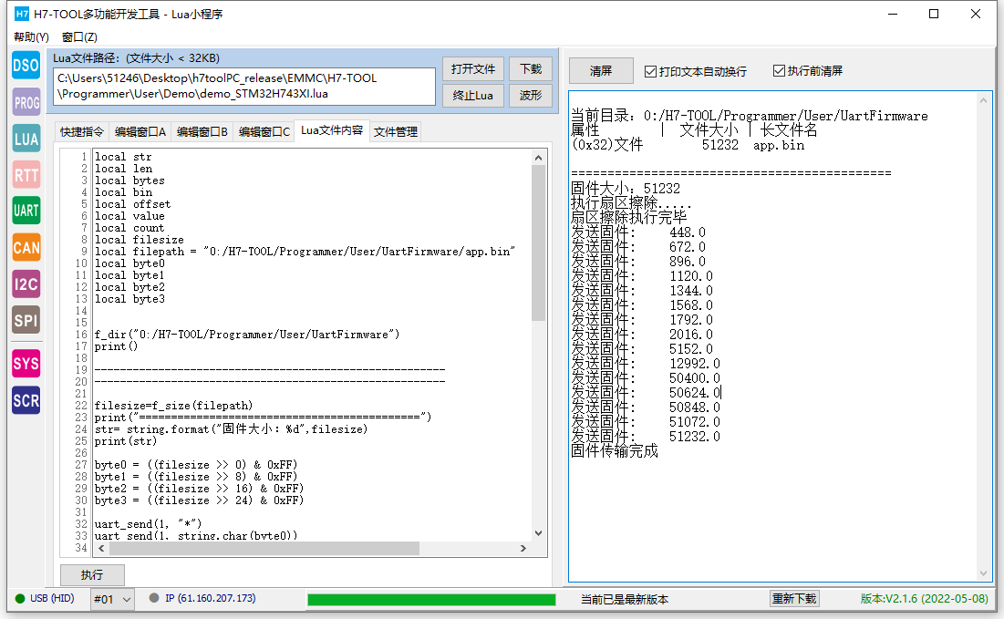Click the RTT viewer icon
The image size is (1004, 619).
pos(26,174)
